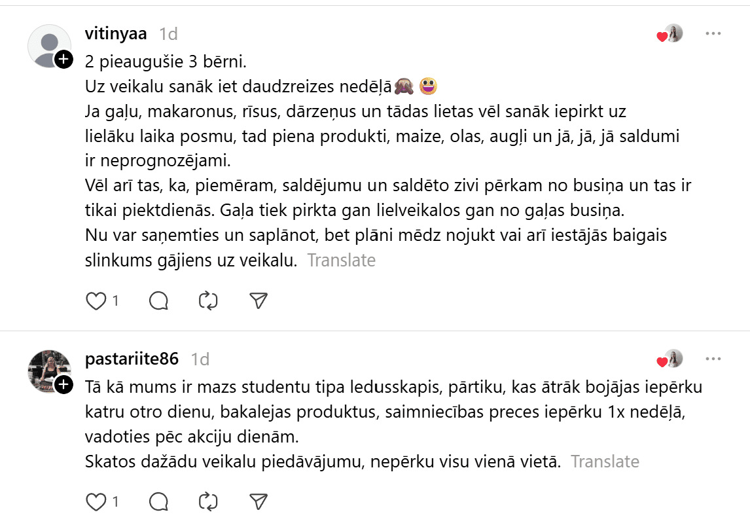Screen dimensions: 750x525
Task: Like pastariite86's post with the heart icon
Action: click(96, 502)
